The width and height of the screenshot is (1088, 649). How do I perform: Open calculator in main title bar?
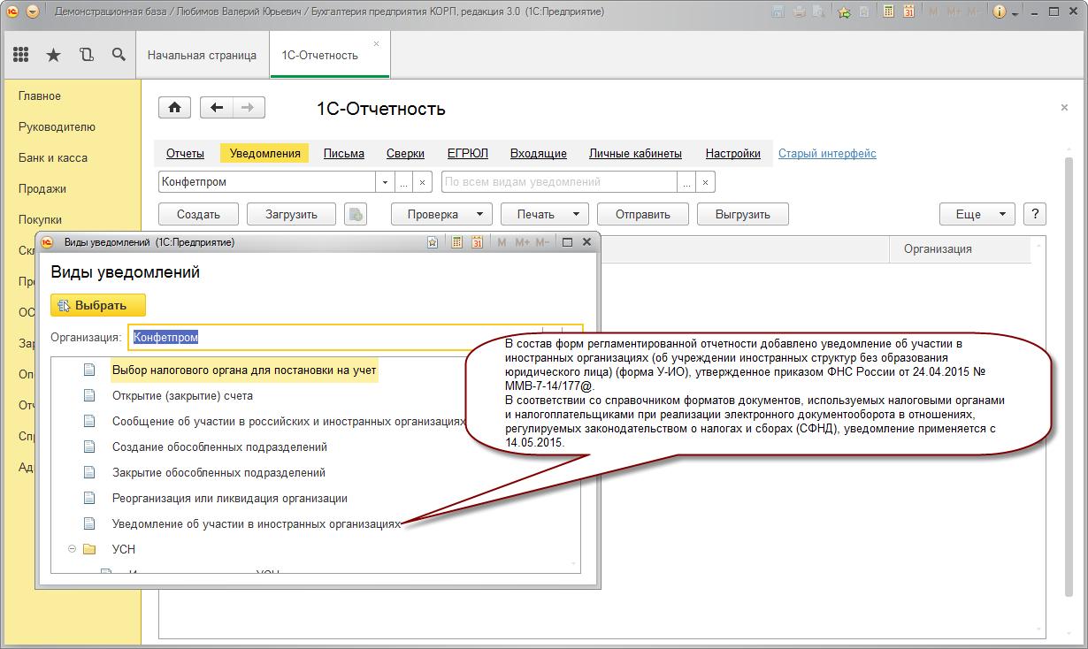(887, 12)
